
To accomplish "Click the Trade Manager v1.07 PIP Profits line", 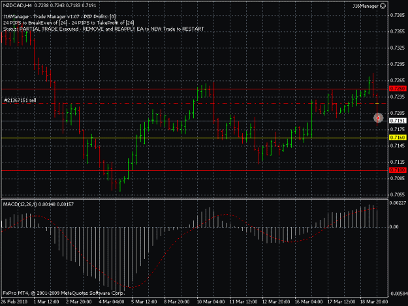I will pyautogui.click(x=59, y=17).
